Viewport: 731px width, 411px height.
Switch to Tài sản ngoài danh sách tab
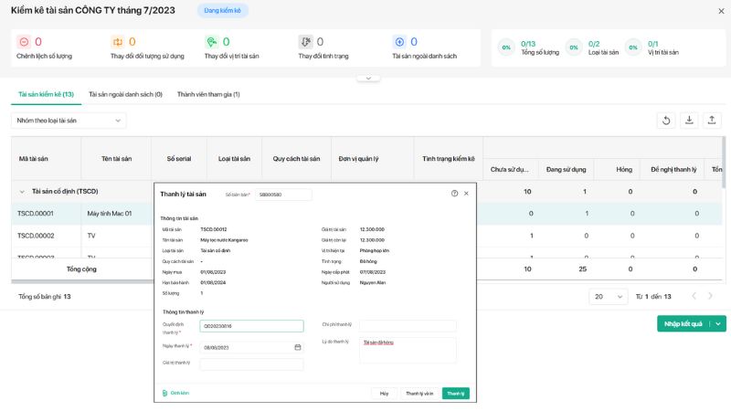point(125,94)
